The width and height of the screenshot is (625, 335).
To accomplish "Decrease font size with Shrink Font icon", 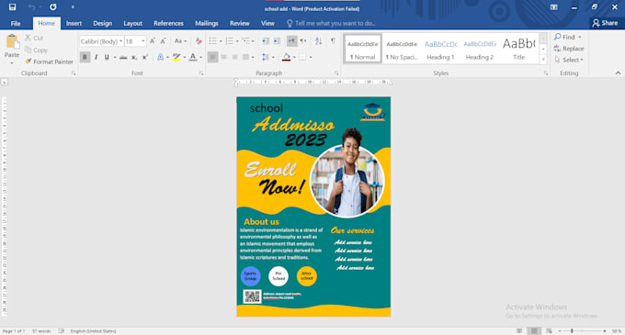I will (163, 41).
